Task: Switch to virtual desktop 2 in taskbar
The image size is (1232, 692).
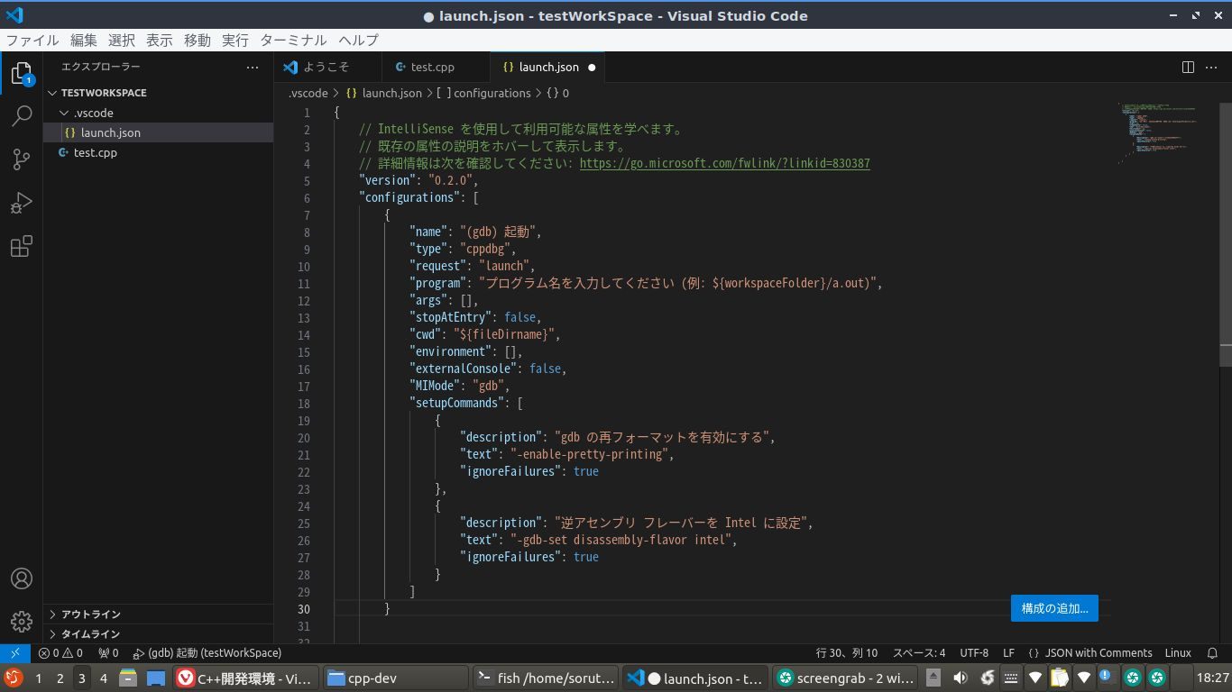Action: point(60,678)
